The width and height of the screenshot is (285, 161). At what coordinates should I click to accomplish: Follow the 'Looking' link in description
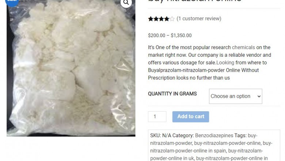pyautogui.click(x=225, y=63)
